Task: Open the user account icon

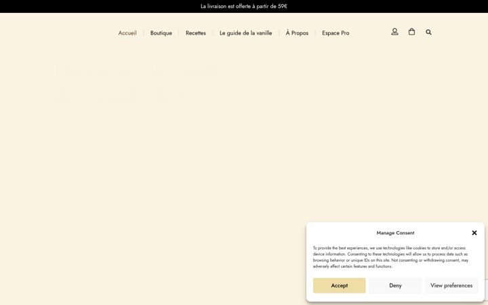Action: (394, 32)
